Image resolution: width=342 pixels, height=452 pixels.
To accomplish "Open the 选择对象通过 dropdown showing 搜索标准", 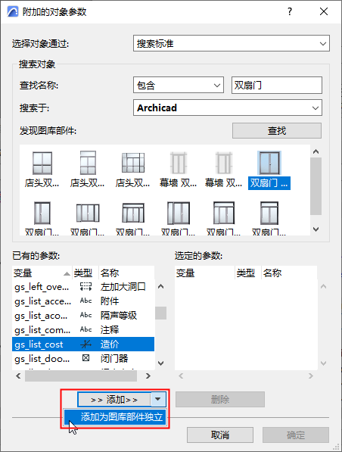I will (x=231, y=43).
